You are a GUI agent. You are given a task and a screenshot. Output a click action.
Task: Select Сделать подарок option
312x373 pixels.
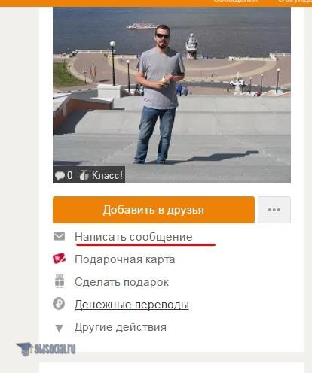(121, 282)
